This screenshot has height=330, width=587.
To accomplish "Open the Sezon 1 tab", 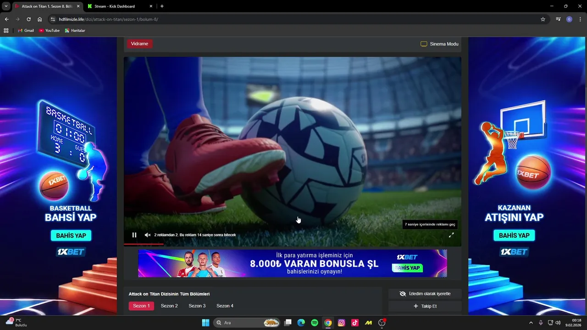I will click(x=141, y=306).
